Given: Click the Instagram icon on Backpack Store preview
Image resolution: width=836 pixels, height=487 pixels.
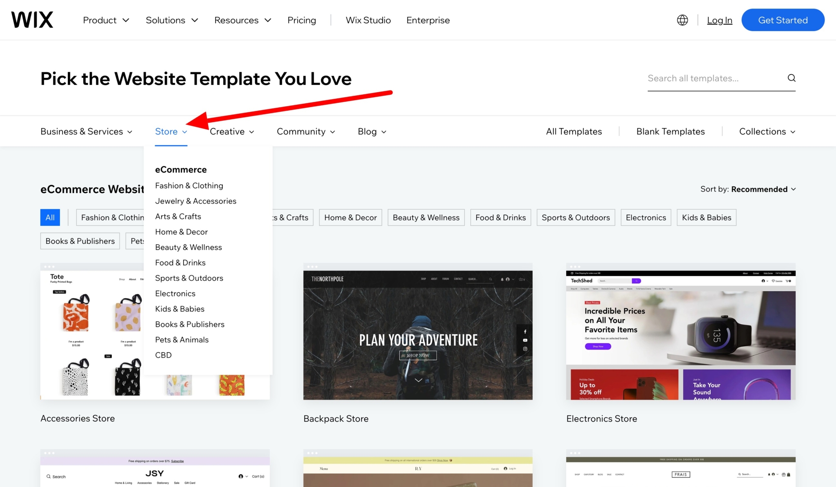Looking at the screenshot, I should [525, 349].
